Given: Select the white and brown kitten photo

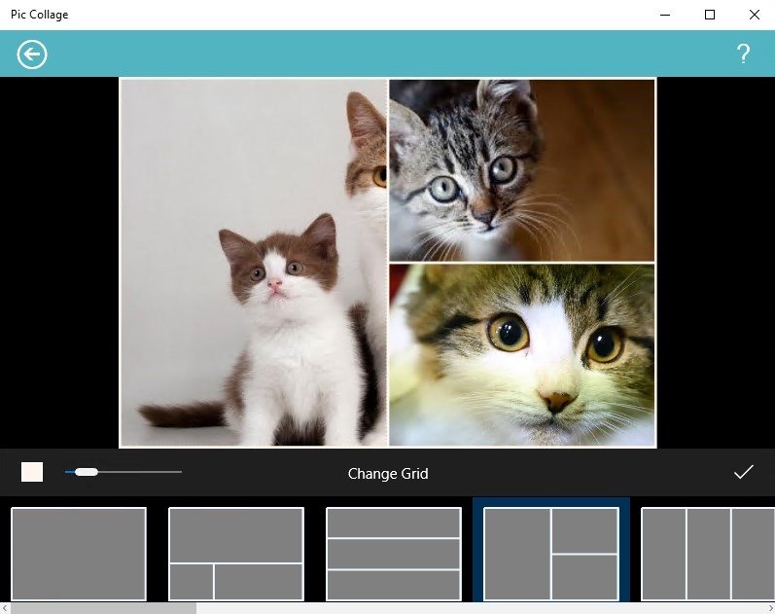Looking at the screenshot, I should coord(254,263).
